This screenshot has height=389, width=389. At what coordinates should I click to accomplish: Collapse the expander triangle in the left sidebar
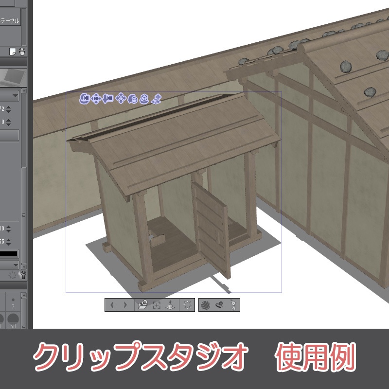23,90
